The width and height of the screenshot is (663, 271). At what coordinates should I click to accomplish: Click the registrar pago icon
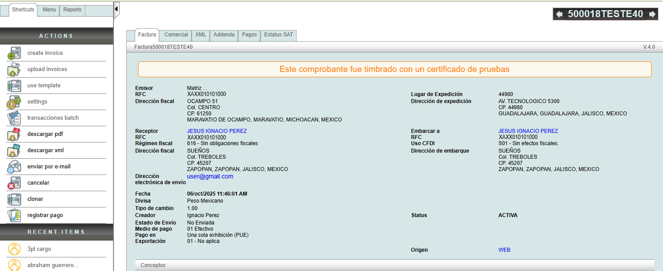pyautogui.click(x=14, y=215)
